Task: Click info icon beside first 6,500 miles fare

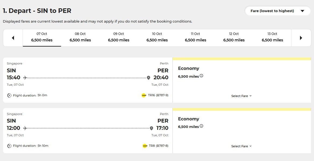Action: tap(202, 76)
